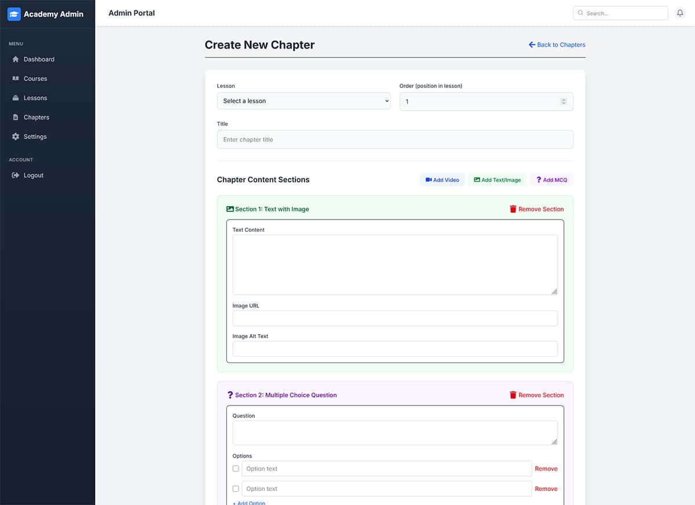Click the trash icon for Section 2

tap(513, 395)
